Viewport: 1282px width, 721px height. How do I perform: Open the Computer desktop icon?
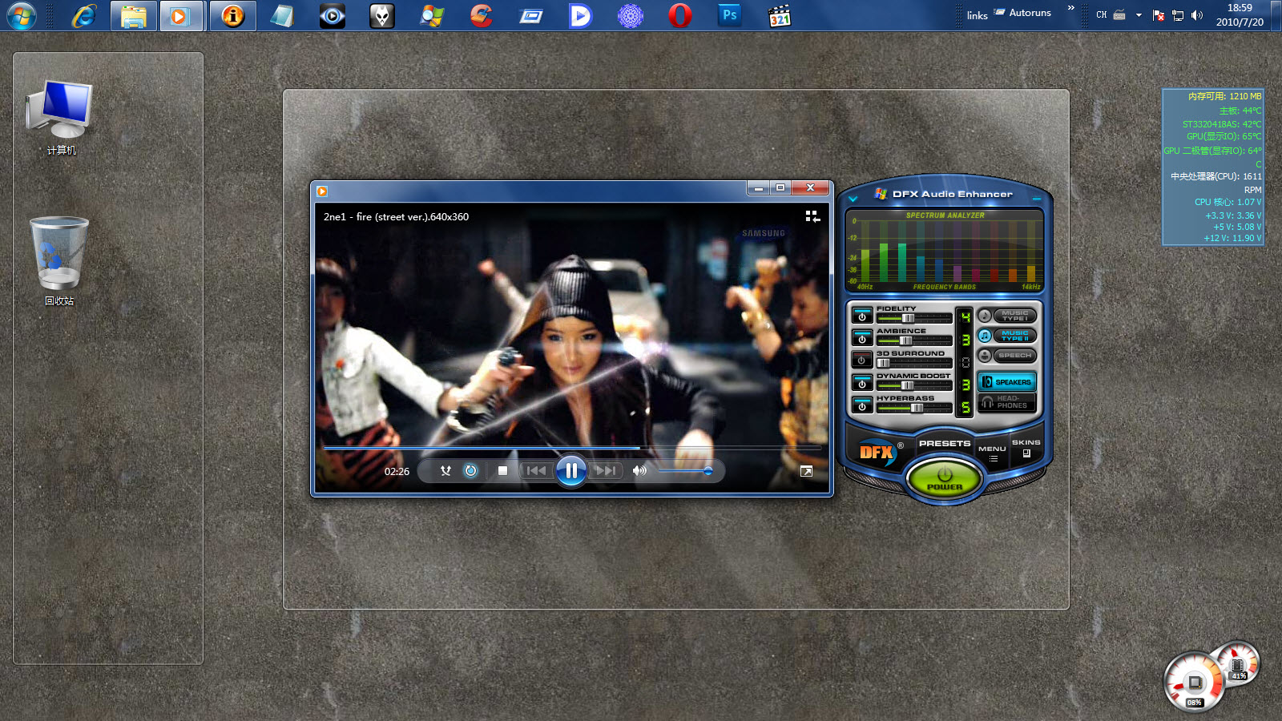click(x=61, y=118)
